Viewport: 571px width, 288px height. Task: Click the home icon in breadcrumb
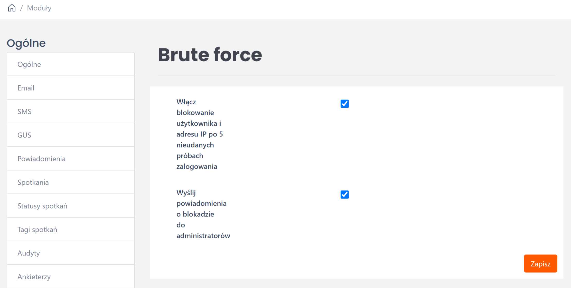click(x=12, y=8)
